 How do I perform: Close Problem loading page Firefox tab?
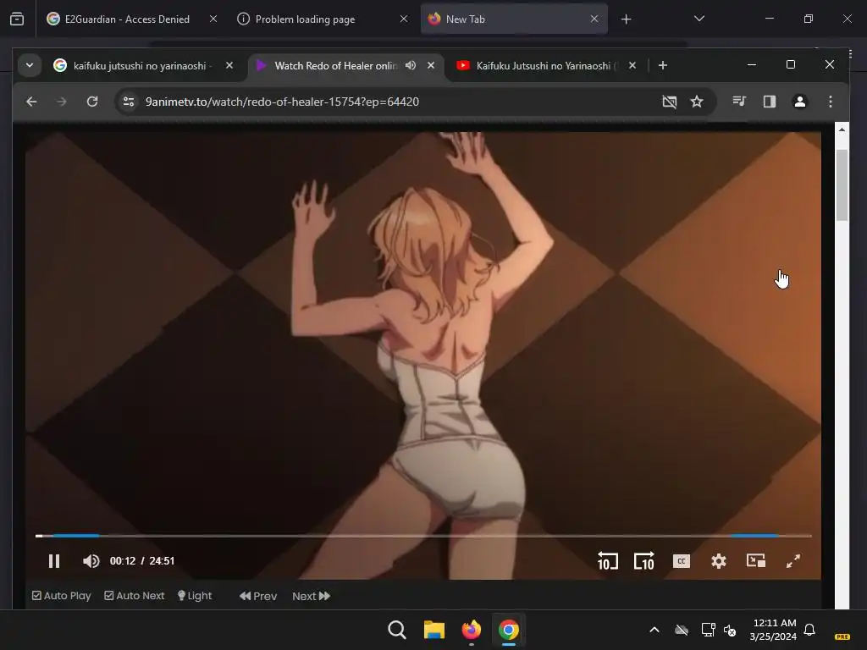pyautogui.click(x=404, y=19)
